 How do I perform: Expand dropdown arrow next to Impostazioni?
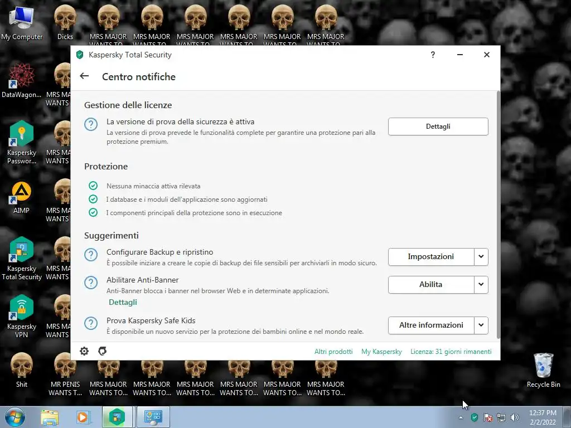481,256
